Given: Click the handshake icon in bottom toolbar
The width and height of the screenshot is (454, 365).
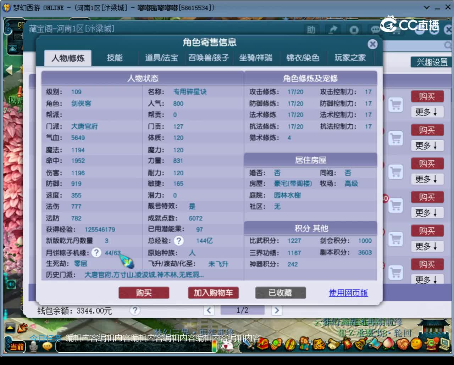Looking at the screenshot, I should [x=403, y=344].
